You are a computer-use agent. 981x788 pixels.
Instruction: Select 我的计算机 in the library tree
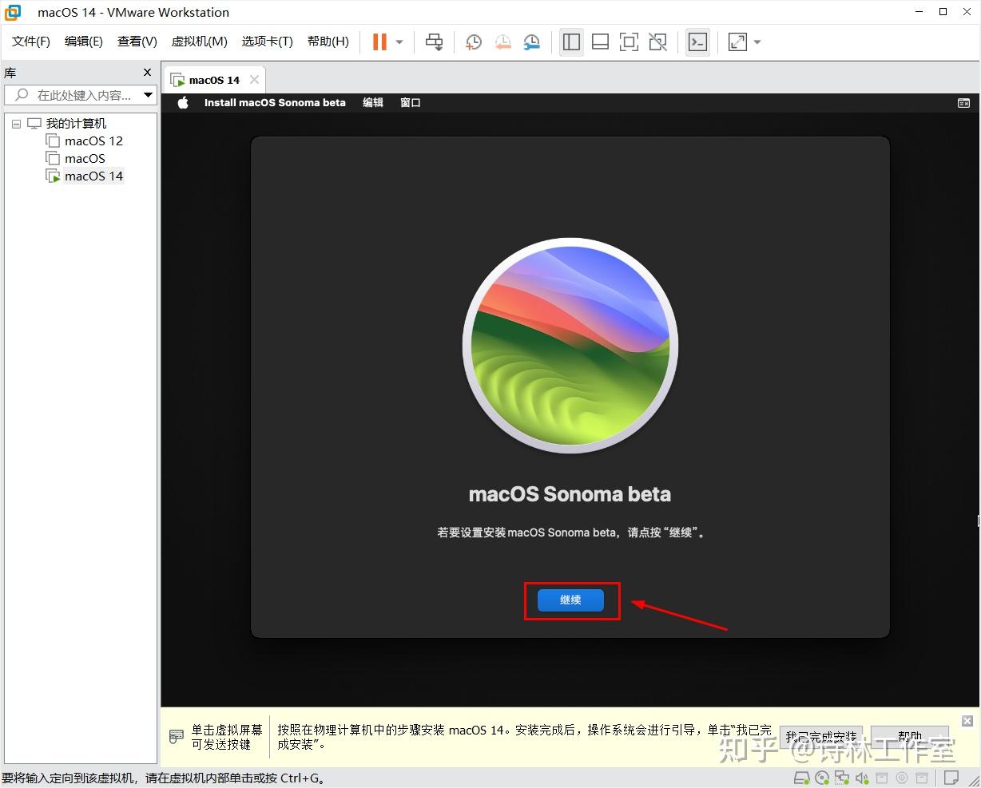(x=76, y=124)
